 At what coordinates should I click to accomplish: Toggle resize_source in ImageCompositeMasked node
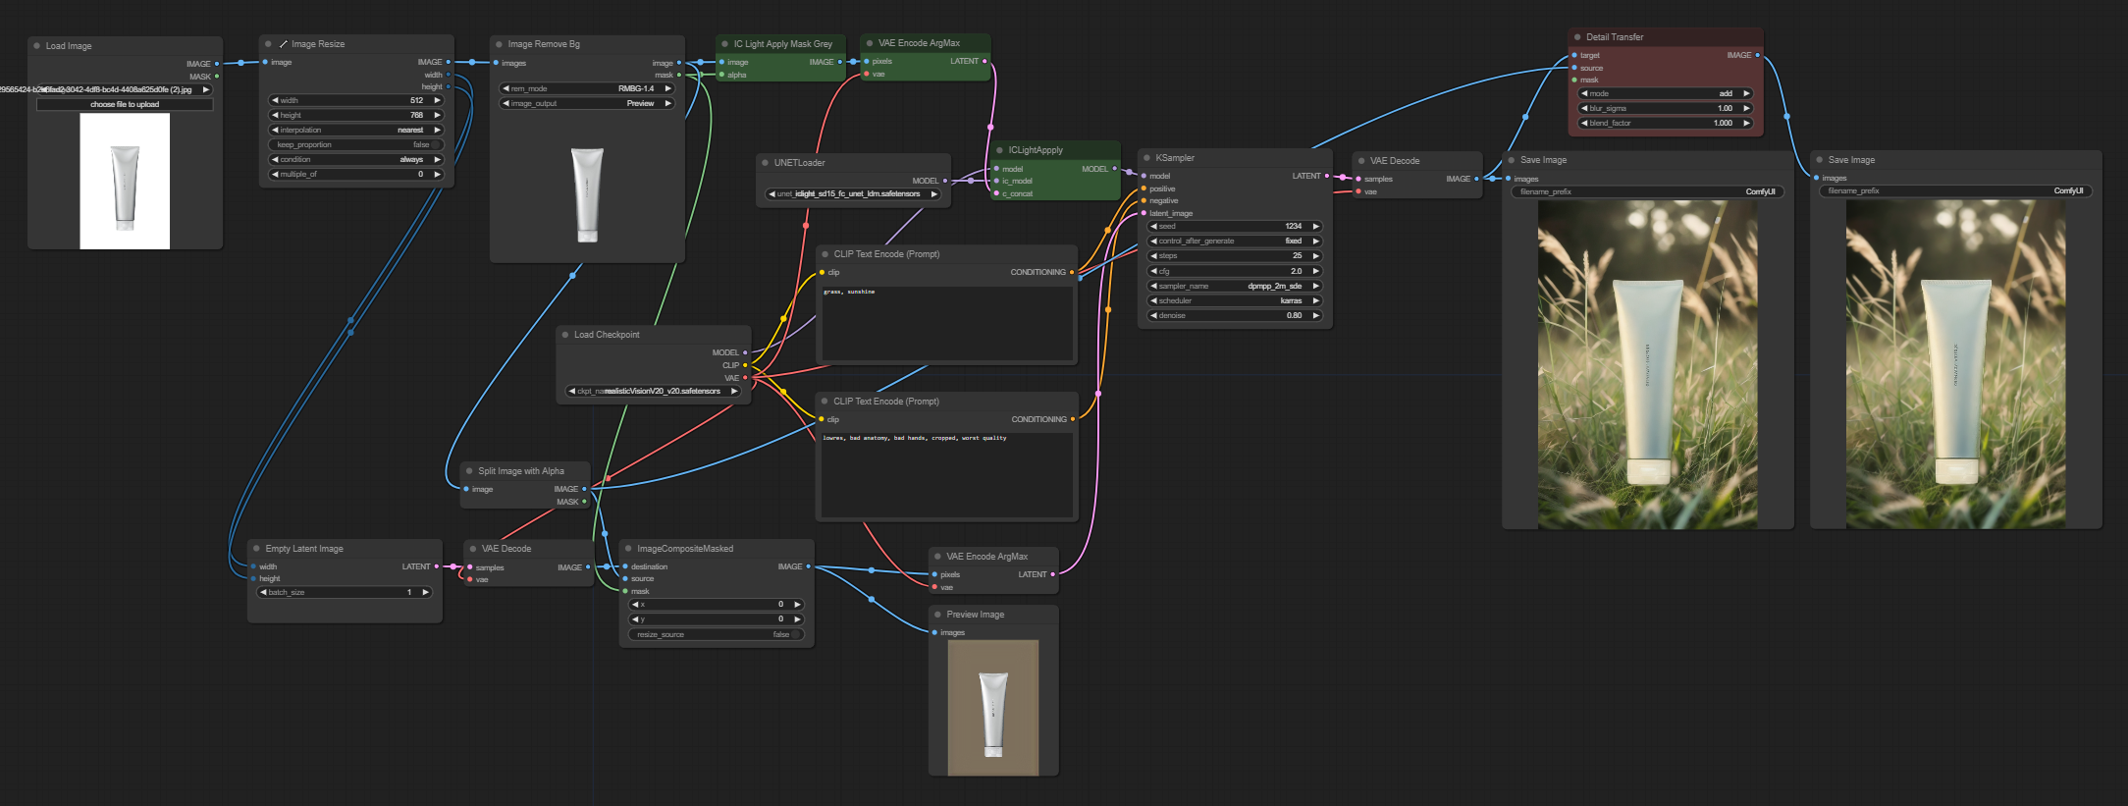795,634
